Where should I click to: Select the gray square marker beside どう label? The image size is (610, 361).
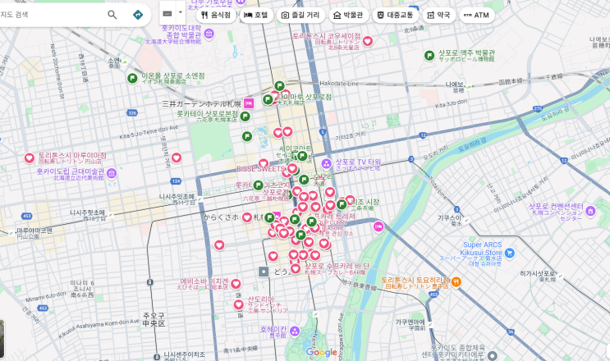264,272
